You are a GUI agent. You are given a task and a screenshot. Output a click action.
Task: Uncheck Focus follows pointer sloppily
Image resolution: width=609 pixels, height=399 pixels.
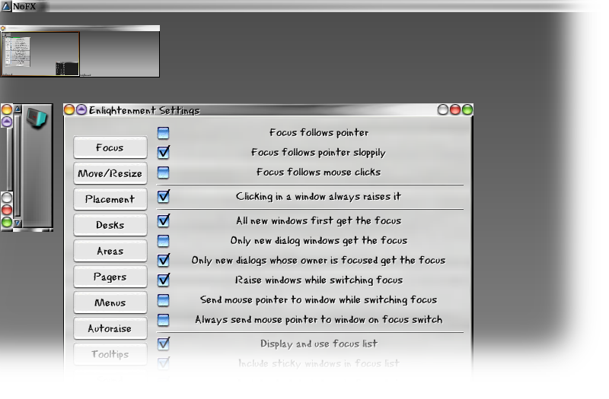(x=164, y=152)
